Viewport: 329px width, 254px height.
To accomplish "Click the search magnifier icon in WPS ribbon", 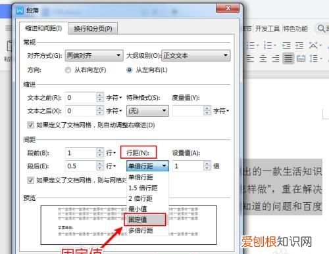I will [321, 28].
